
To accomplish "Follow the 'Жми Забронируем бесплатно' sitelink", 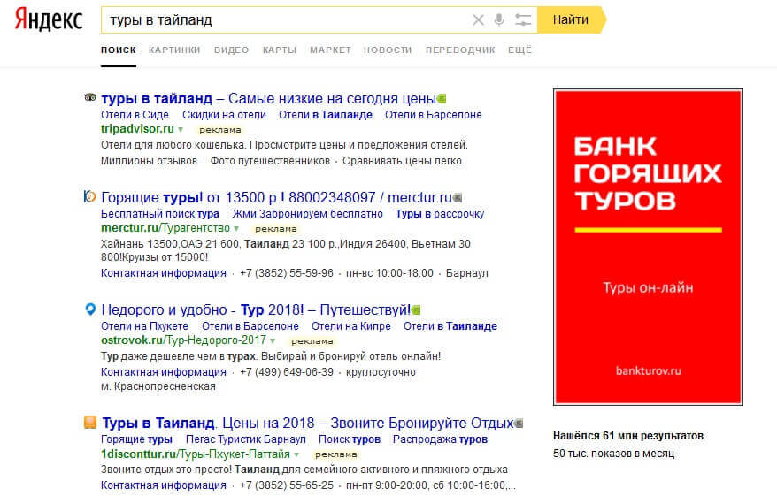I will coord(308,214).
